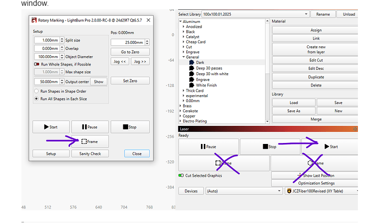Viewport: 375px width, 223px height.
Task: Click Jog >> button
Action: click(140, 61)
